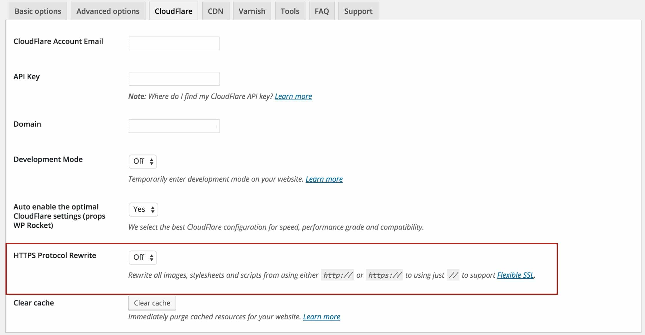Click the stepper arrows on the Development Mode selector
645x335 pixels.
(x=151, y=161)
